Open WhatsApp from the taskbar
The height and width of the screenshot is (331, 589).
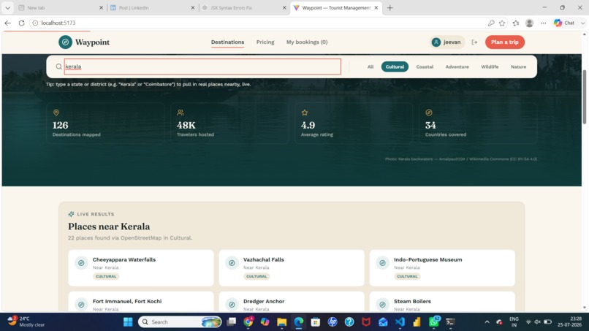[434, 322]
